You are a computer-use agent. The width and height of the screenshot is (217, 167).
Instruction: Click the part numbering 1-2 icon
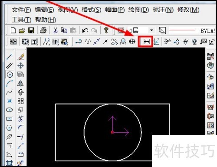pos(46,42)
